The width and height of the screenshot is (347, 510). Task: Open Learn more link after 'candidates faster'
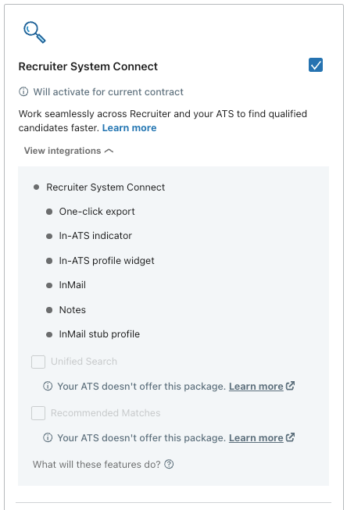tap(129, 128)
